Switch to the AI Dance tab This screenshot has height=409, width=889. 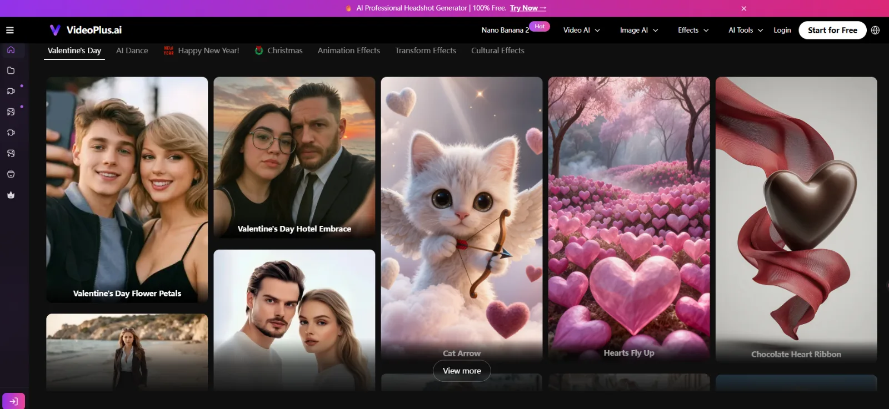(132, 51)
